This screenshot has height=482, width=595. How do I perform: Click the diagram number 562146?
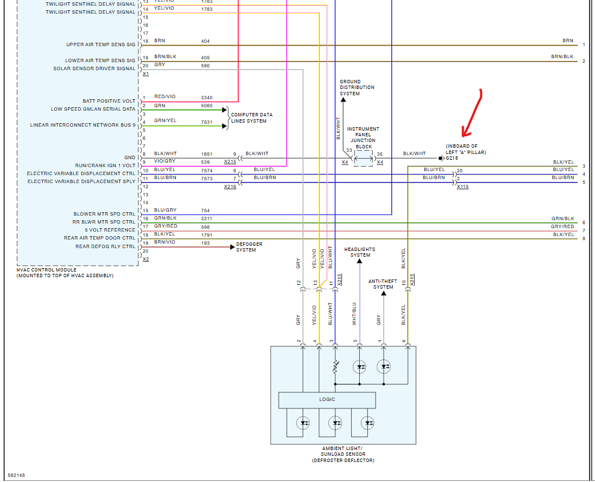click(17, 475)
